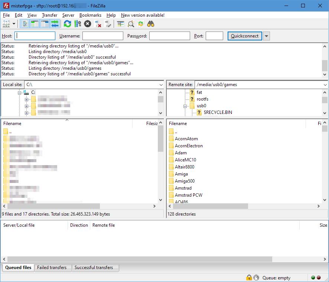Select the Amstrad remote folder

(x=183, y=188)
